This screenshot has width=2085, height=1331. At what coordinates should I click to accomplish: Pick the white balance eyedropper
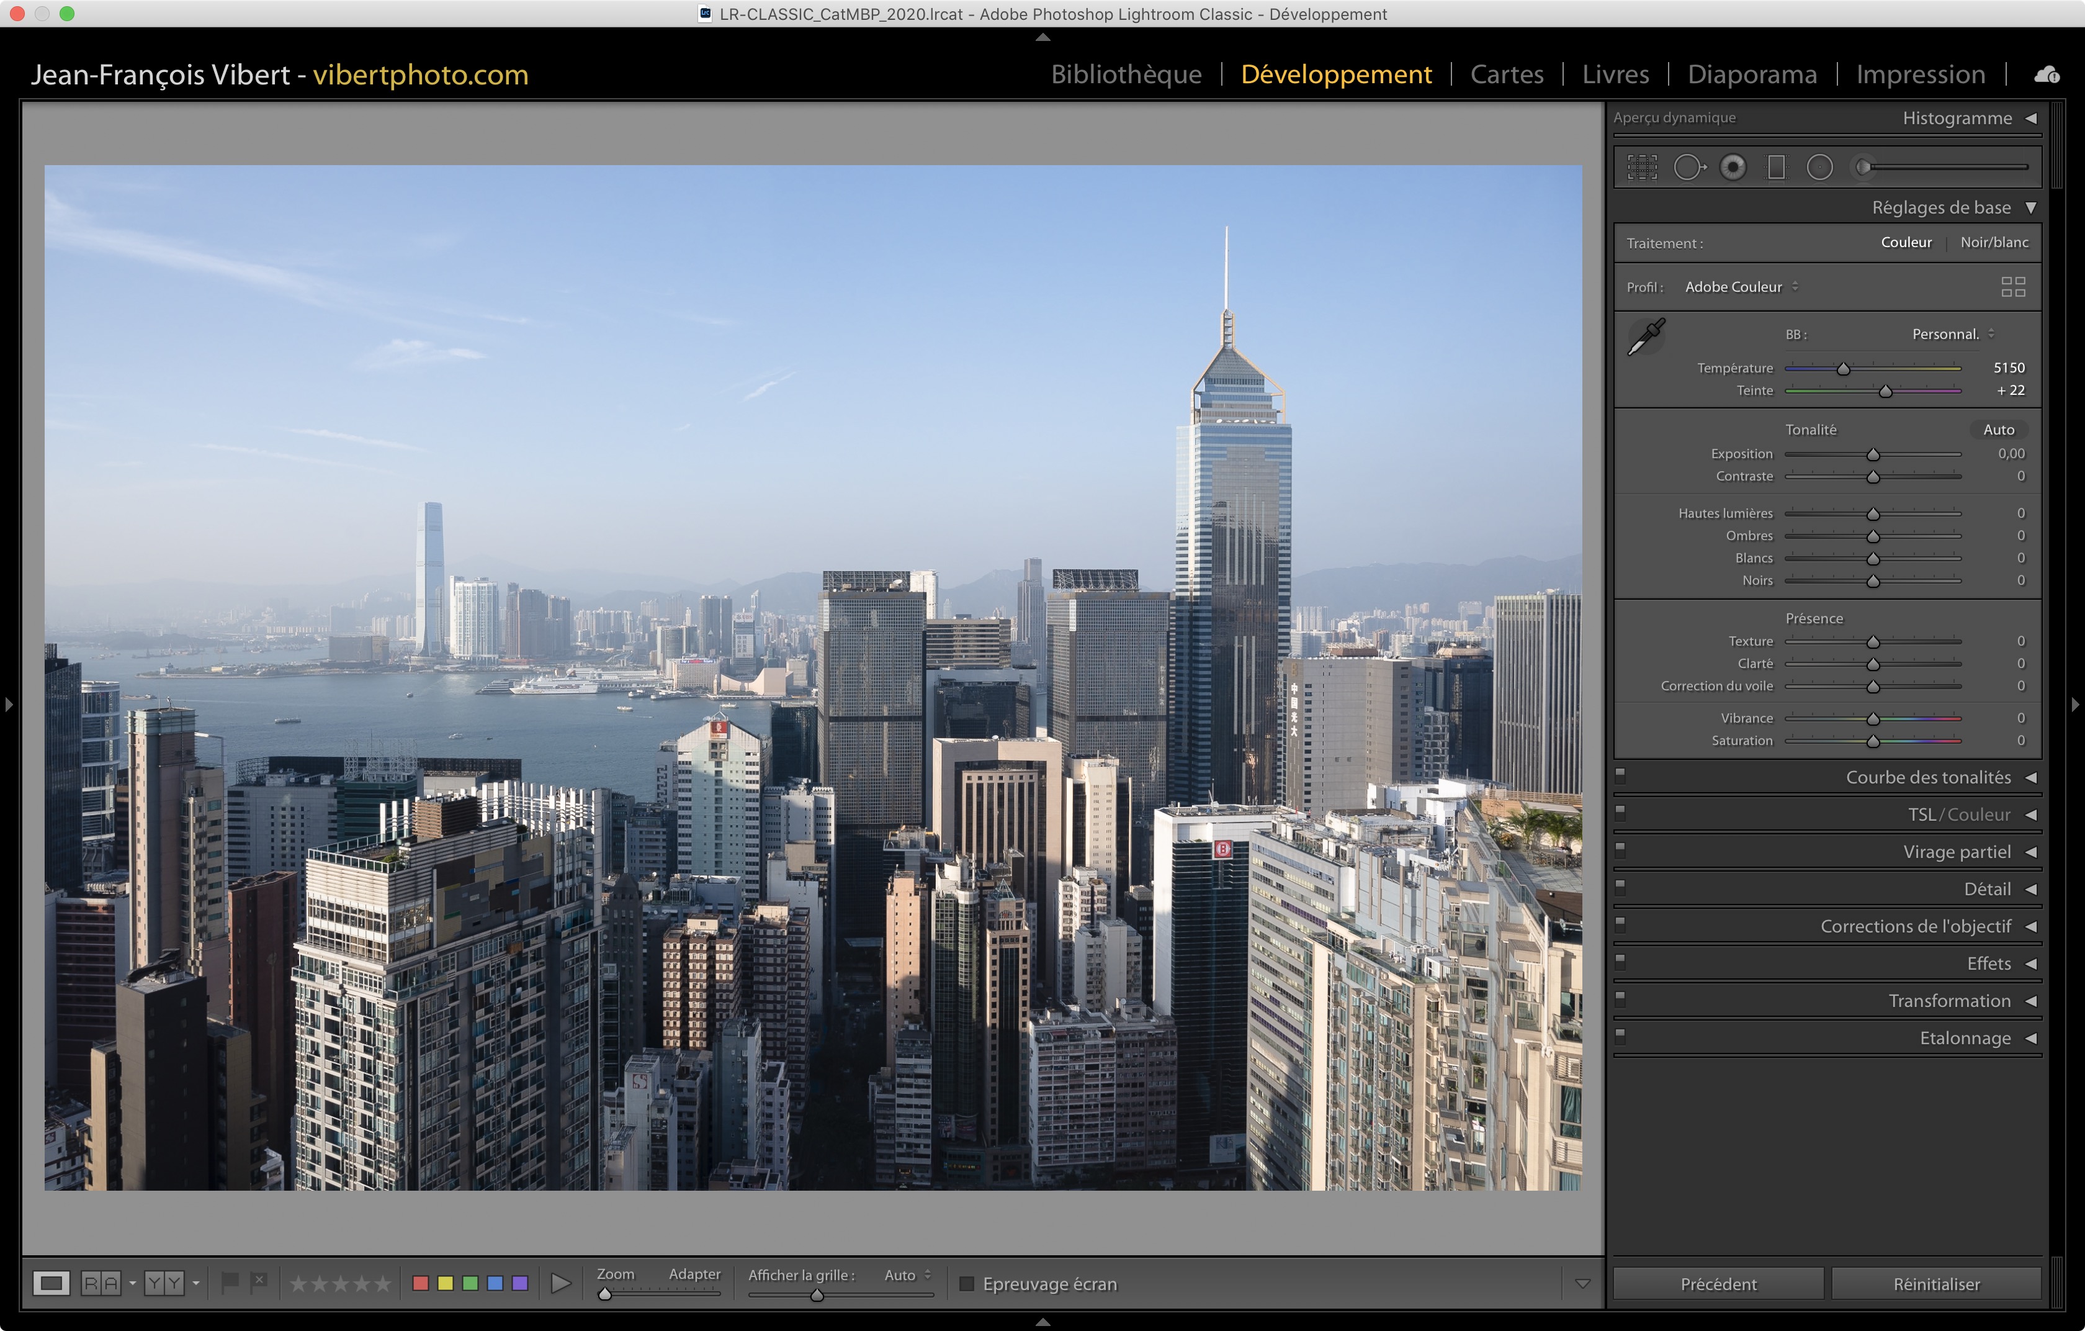click(1646, 336)
